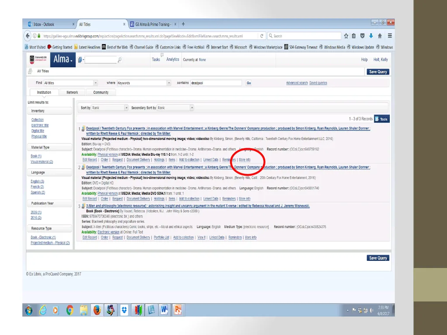Click the Windows Start orb
This screenshot has width=447, height=335.
(29, 310)
